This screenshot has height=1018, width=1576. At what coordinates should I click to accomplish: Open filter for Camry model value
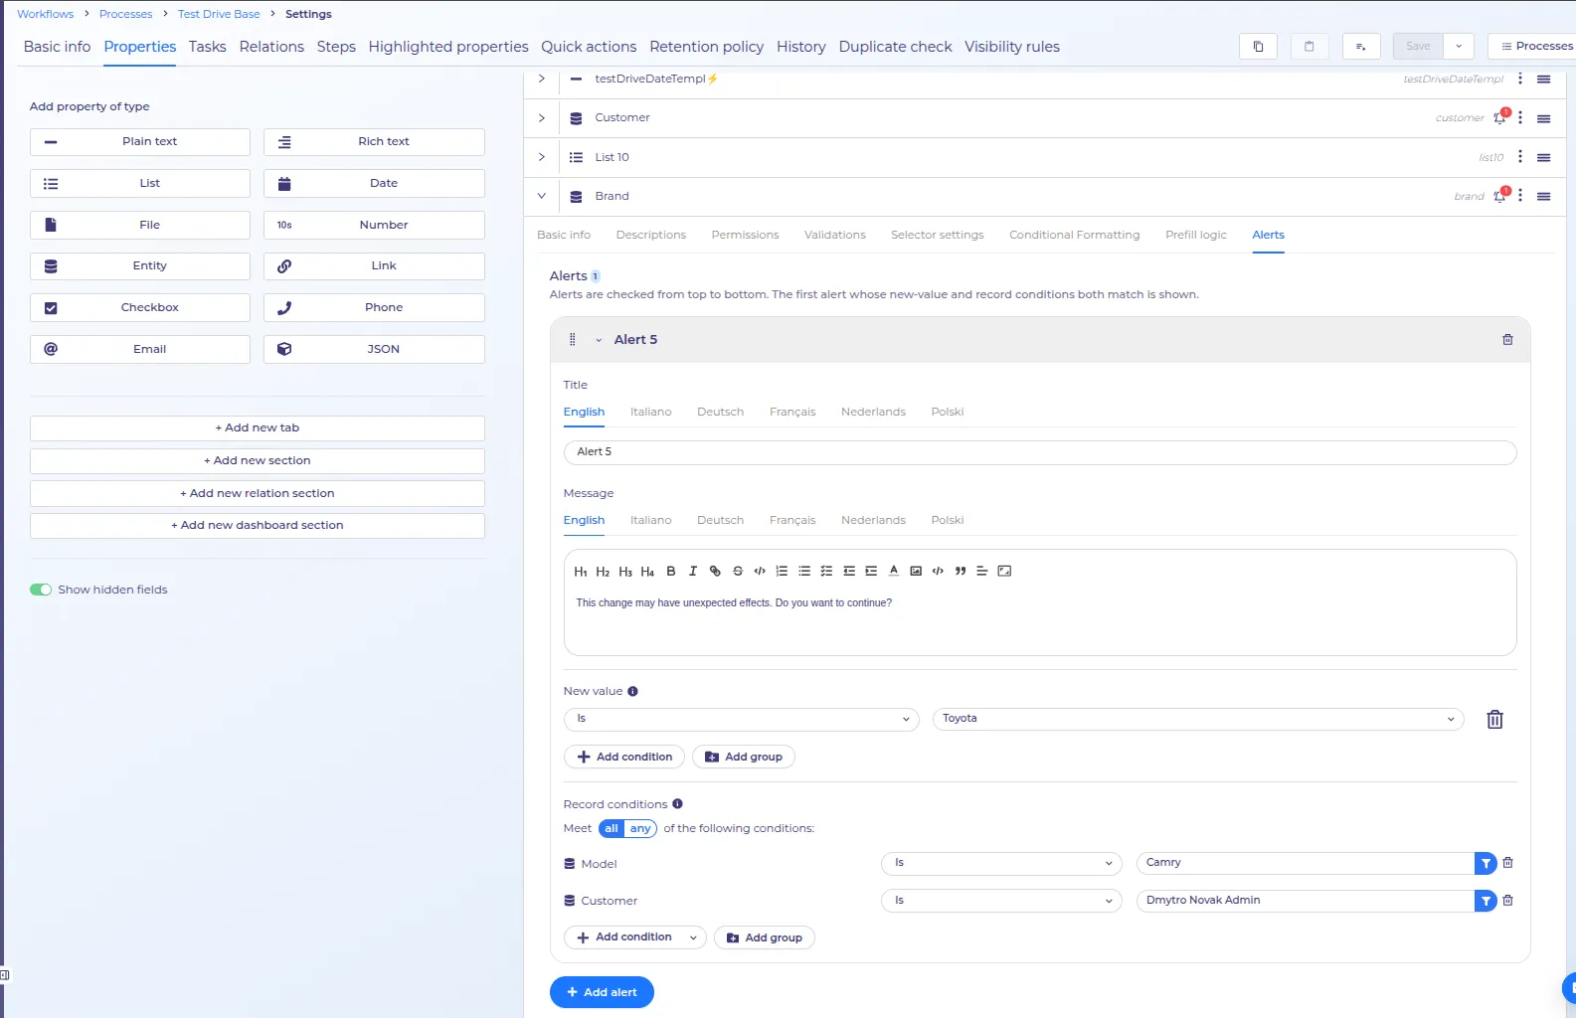1486,864
